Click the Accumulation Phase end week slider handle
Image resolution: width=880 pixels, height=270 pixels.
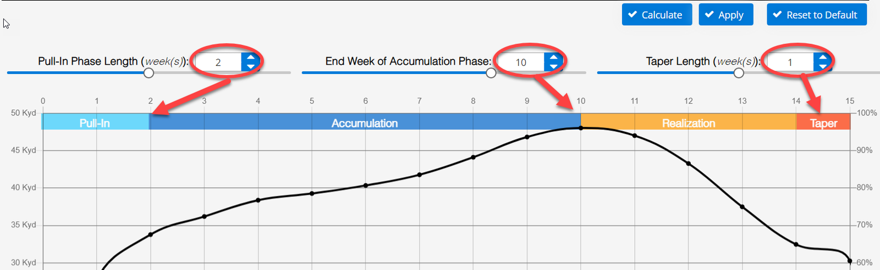(491, 72)
